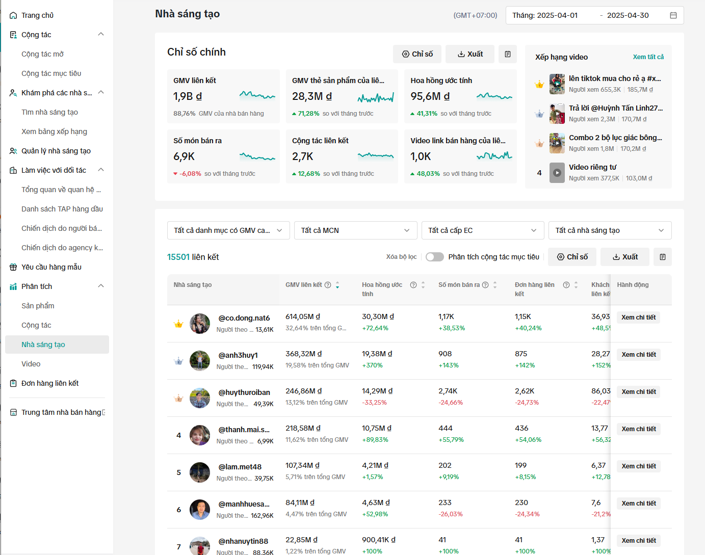Click the list icon beside the top Xuất button
The width and height of the screenshot is (705, 555).
[x=508, y=54]
